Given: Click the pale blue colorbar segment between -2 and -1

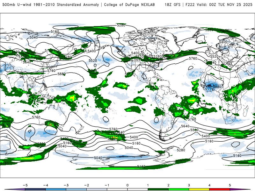Looking at the screenshot, I should point(97,189).
